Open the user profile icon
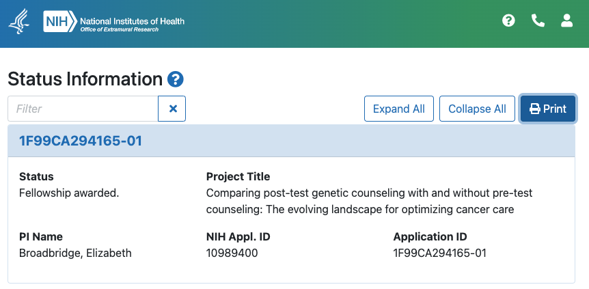The image size is (589, 289). click(566, 20)
